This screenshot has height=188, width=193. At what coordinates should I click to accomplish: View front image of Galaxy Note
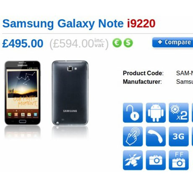click(23, 93)
